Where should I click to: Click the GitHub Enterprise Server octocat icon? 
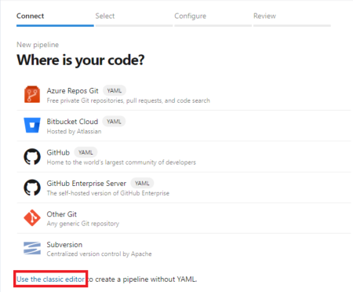(32, 188)
